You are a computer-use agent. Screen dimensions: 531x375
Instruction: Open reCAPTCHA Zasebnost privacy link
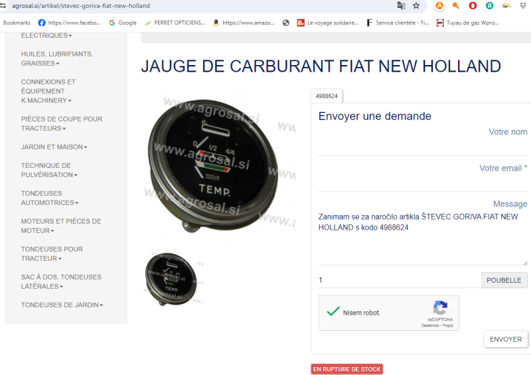coord(430,325)
